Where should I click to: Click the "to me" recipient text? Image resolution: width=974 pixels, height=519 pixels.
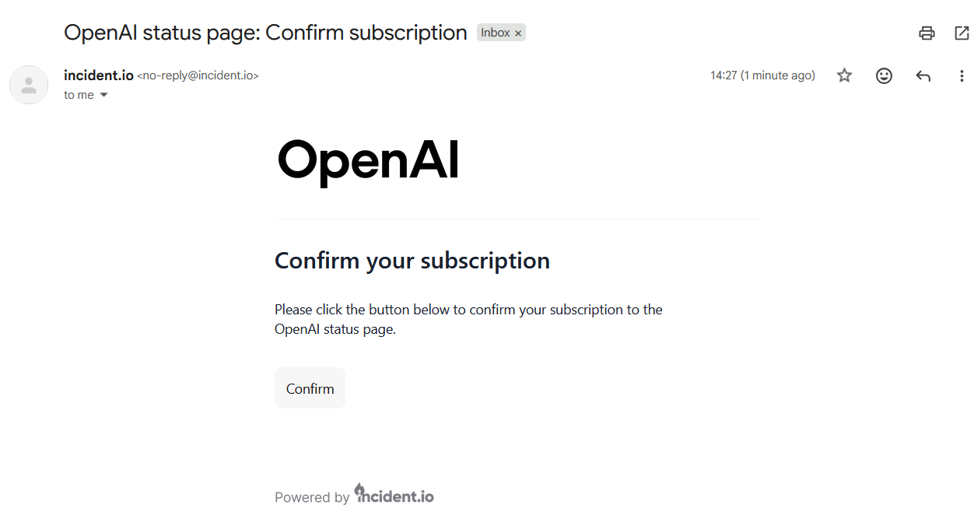79,95
